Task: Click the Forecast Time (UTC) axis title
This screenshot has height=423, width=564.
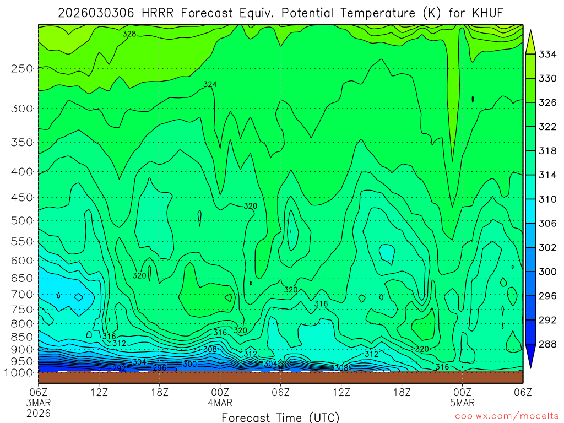Action: [280, 417]
